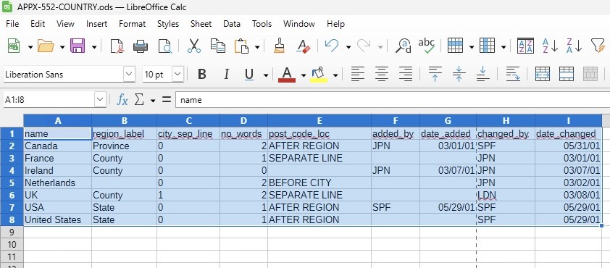Select row 6 header
The image size is (610, 268).
coord(12,195)
